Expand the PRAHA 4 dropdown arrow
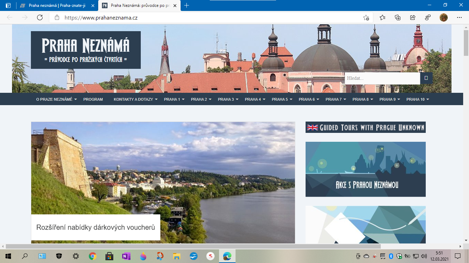 264,100
